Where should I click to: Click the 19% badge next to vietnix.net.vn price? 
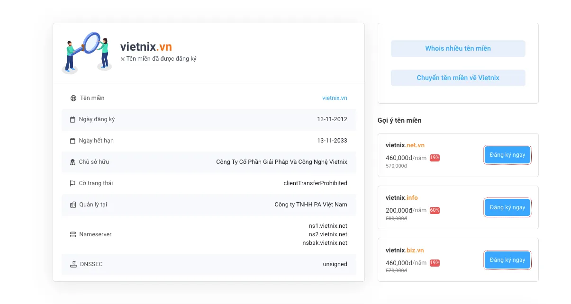pos(434,158)
